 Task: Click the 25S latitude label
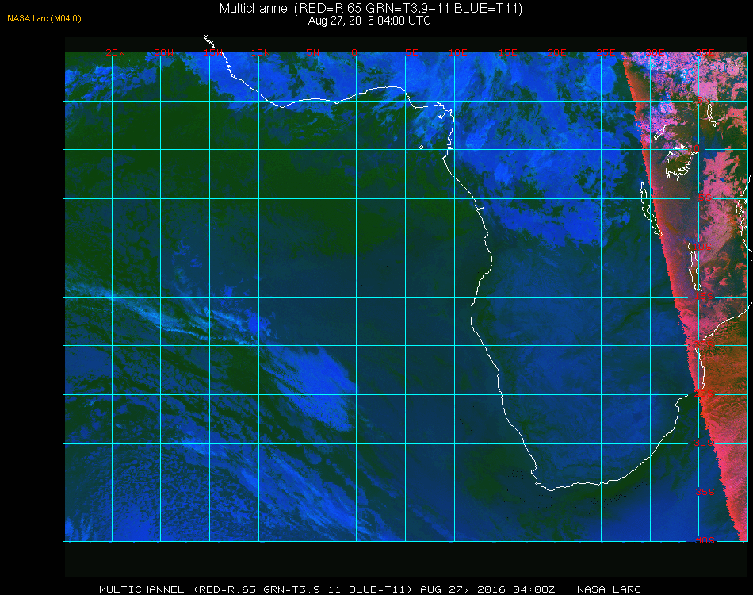(x=704, y=394)
